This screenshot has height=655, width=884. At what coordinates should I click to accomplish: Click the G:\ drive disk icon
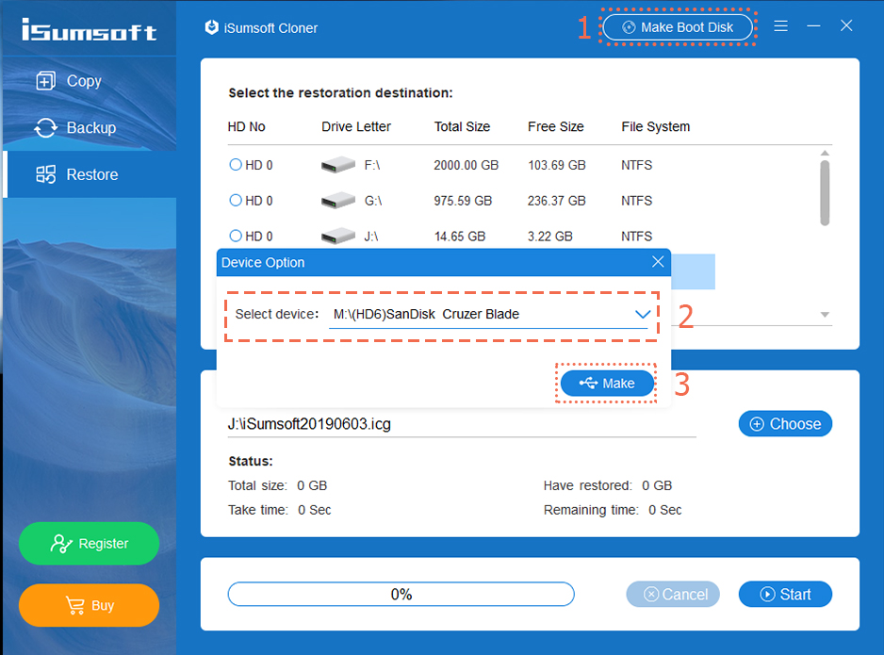(338, 201)
